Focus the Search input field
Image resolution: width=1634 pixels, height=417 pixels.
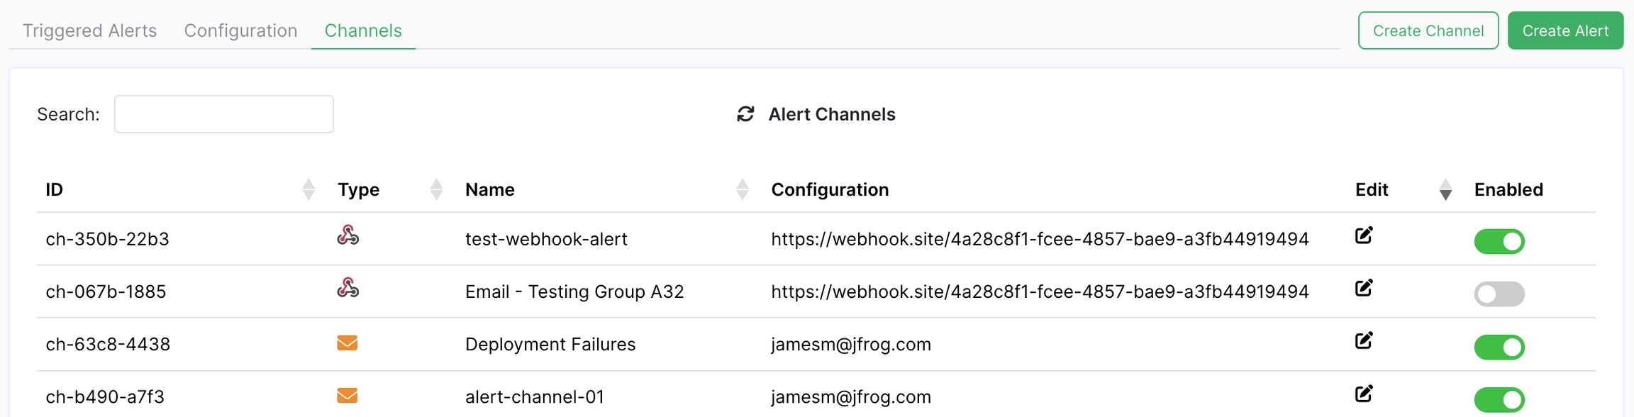pos(223,114)
